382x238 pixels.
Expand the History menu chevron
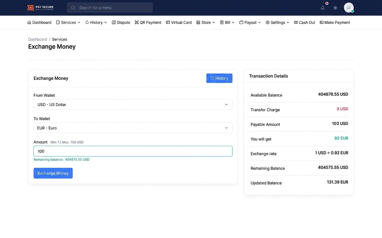click(x=105, y=22)
